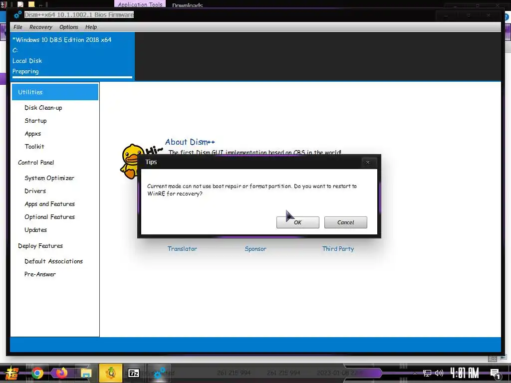This screenshot has height=383, width=511.
Task: Select the Control Panel section header
Action: pyautogui.click(x=36, y=163)
